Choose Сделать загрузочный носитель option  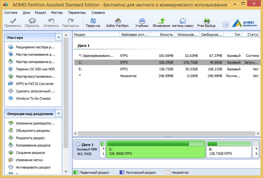point(32,91)
